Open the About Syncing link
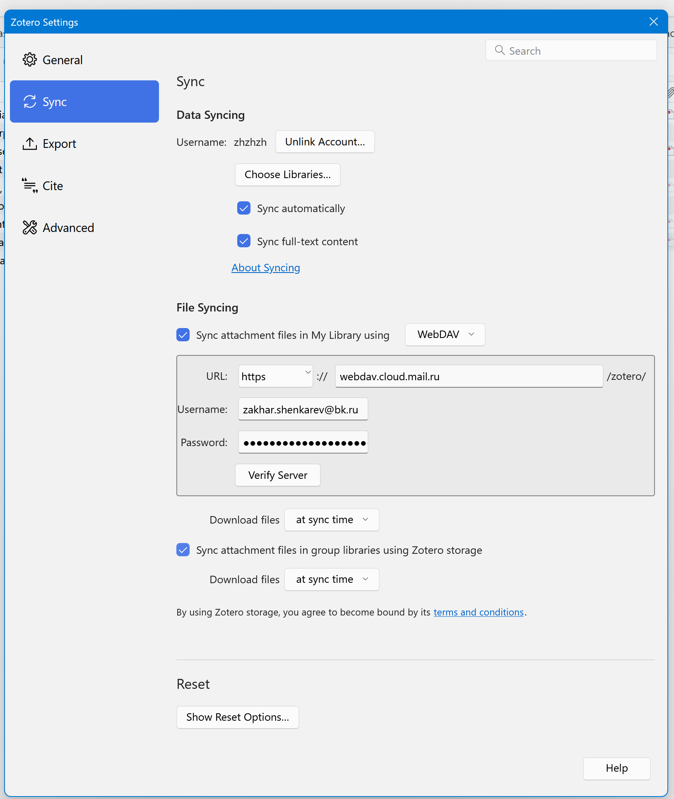 pos(266,268)
